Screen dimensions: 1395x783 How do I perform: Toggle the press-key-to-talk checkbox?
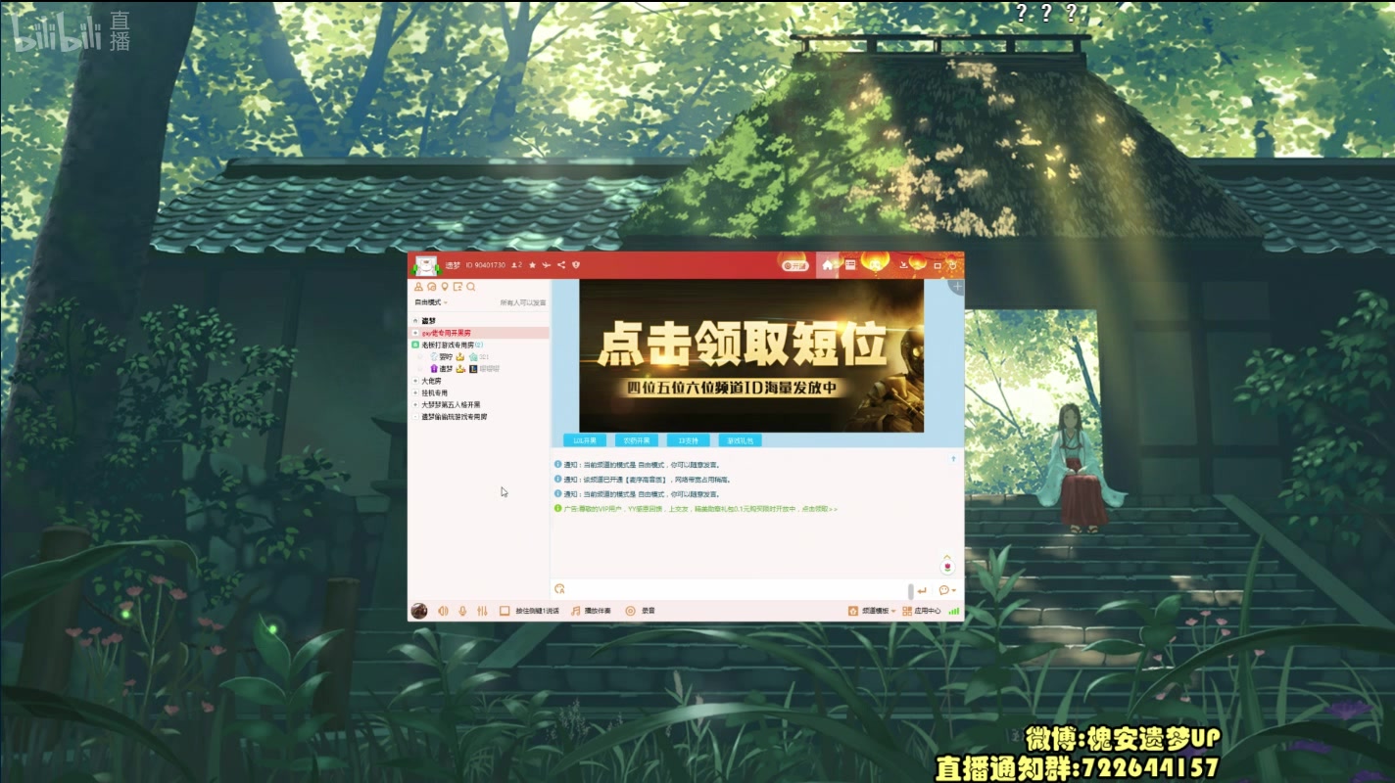click(505, 611)
